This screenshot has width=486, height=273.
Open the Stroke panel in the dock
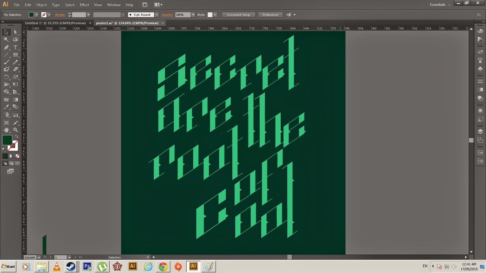[x=480, y=81]
